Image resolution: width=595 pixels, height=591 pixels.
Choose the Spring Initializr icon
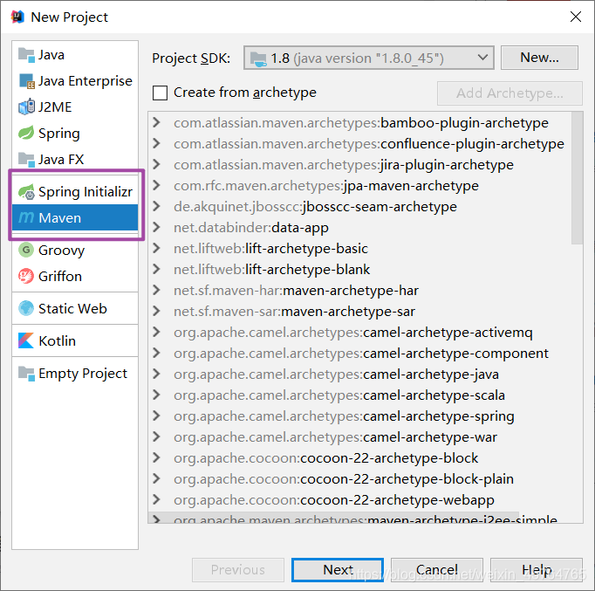click(x=26, y=192)
